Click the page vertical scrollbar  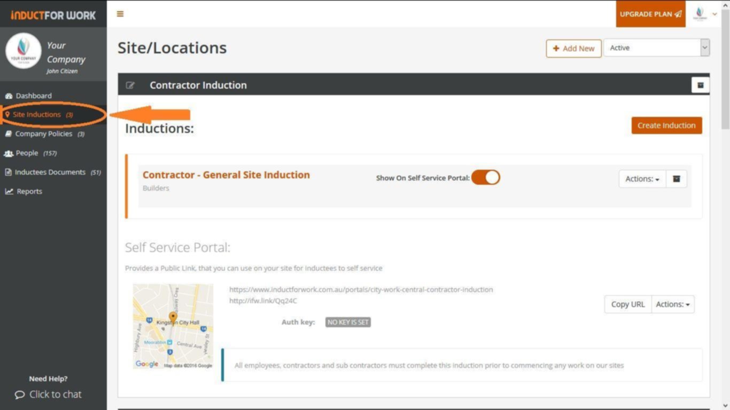725,69
